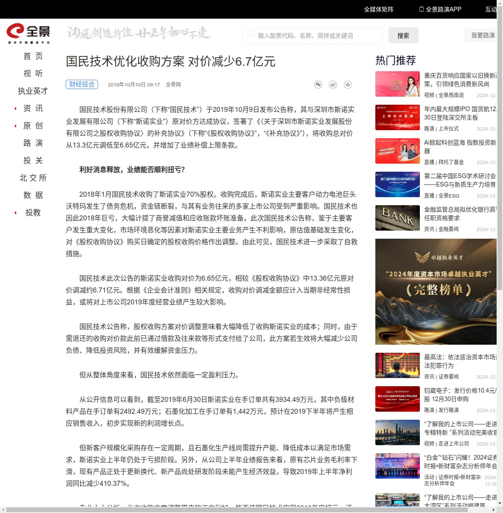Open 执业英才 in the sidebar
The height and width of the screenshot is (513, 503).
[x=33, y=91]
